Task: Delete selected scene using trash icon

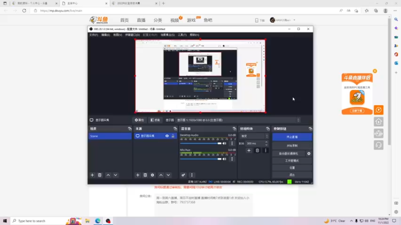Action: point(100,175)
